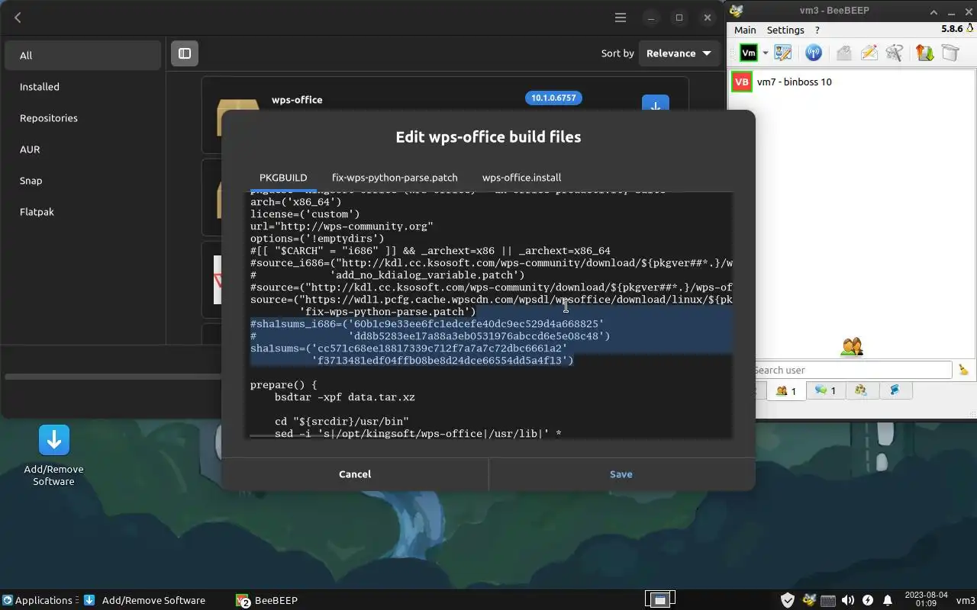Open the package manager hamburger menu
Viewport: 977px width, 610px height.
coord(621,18)
